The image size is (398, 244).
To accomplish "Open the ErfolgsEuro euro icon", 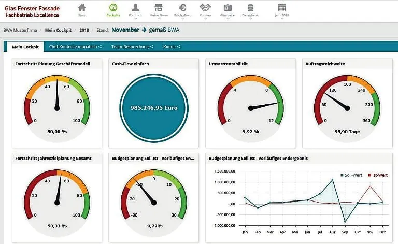I will [x=182, y=8].
